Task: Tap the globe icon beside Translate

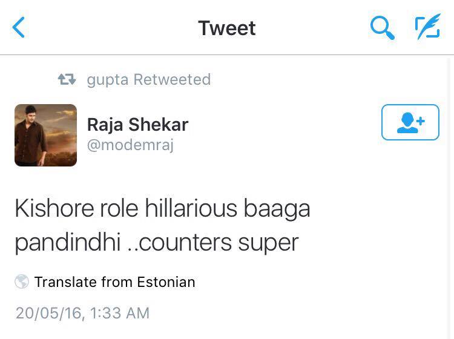Action: pyautogui.click(x=22, y=281)
